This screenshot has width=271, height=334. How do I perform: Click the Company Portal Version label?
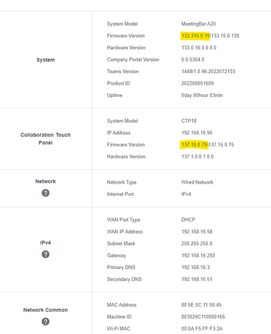[133, 60]
